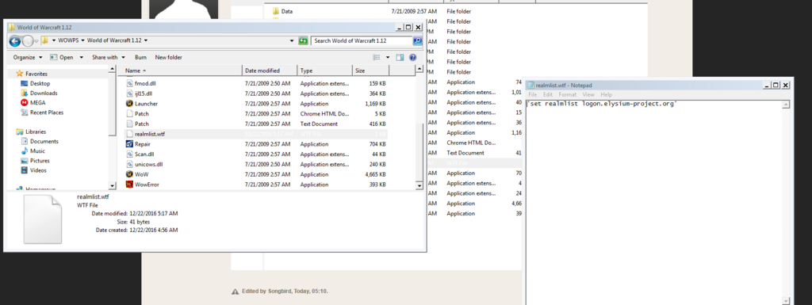Screen dimensions: 812x305
Task: Click the Open button in Explorer toolbar
Action: click(x=62, y=57)
